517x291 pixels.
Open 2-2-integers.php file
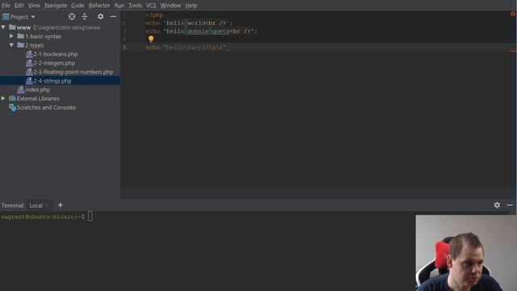point(54,63)
